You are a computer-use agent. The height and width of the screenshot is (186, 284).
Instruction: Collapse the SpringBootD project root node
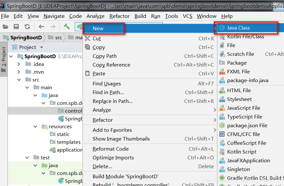[x=11, y=56]
